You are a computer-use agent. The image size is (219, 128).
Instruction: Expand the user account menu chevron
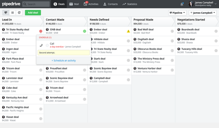coord(216,4)
